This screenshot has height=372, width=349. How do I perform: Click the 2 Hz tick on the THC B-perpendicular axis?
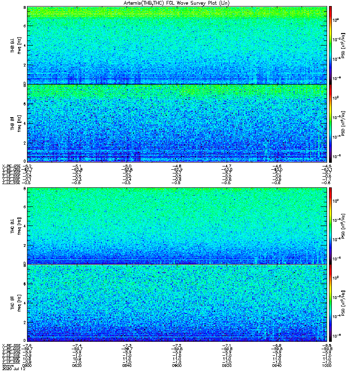pos(25,246)
